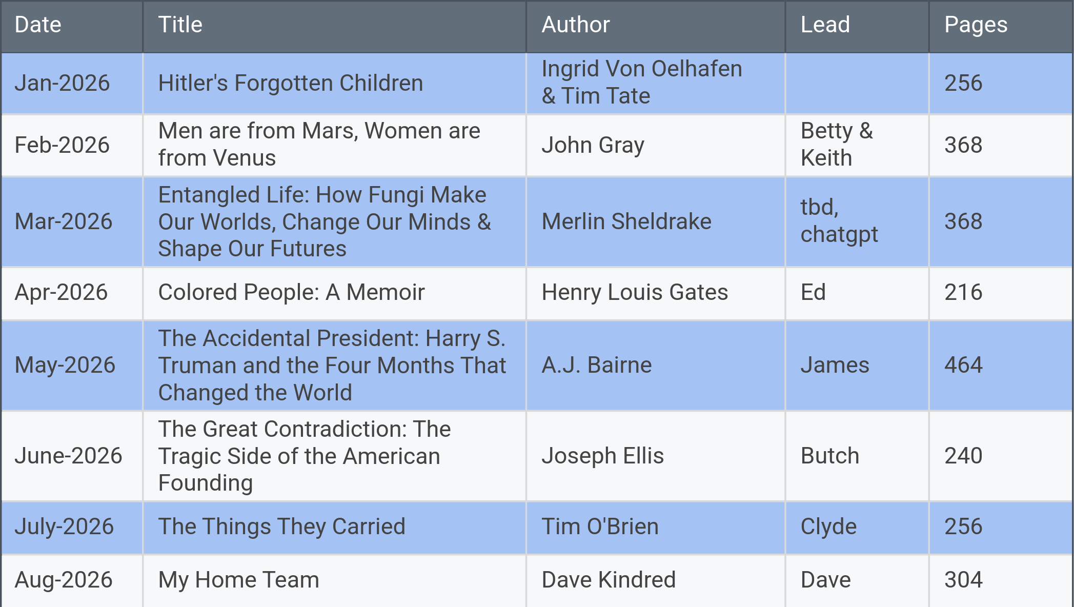Click the July-2026 date cell
This screenshot has height=607, width=1074.
point(64,527)
